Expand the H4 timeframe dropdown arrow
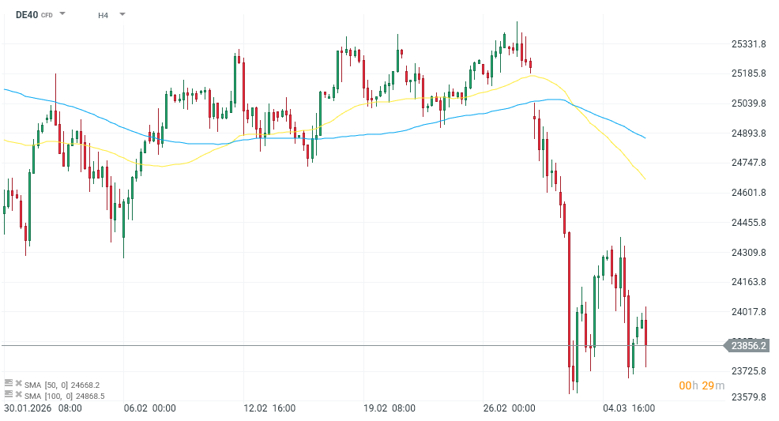The height and width of the screenshot is (421, 779). [x=122, y=14]
